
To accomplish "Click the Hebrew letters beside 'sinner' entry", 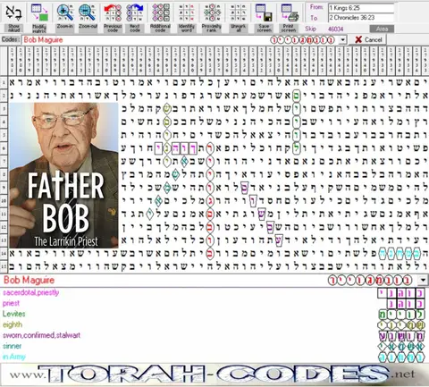I will point(401,347).
